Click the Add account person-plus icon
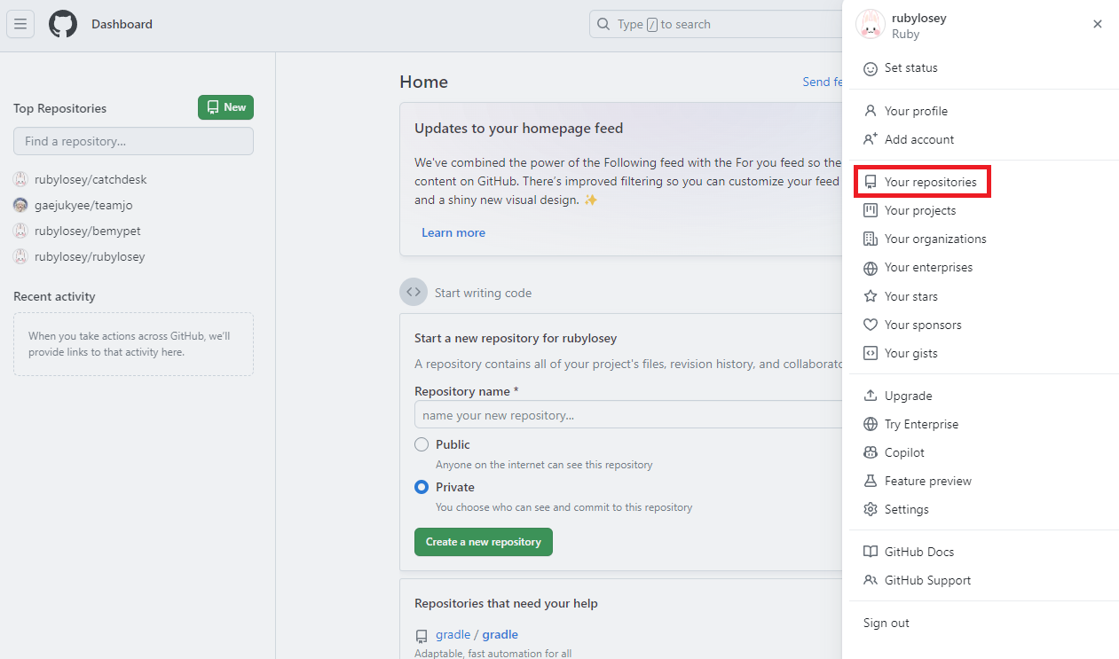Viewport: 1119px width, 659px height. 871,139
